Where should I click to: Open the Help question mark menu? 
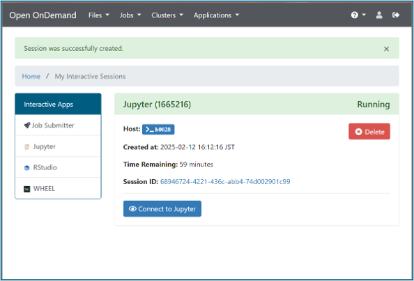[358, 15]
